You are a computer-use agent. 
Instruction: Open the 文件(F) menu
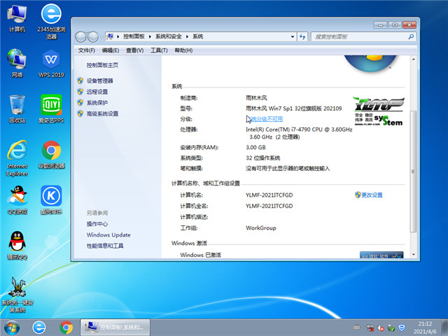(86, 50)
